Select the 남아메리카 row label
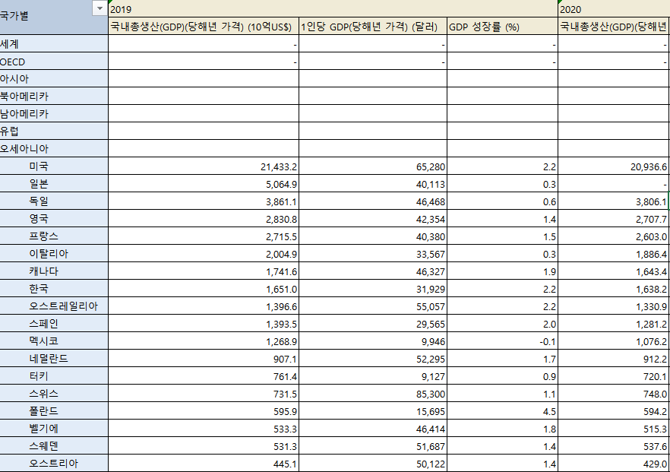 coord(54,114)
